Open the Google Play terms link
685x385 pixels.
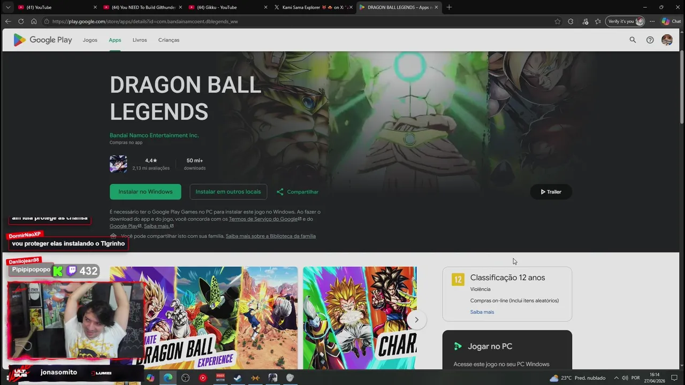tap(125, 226)
